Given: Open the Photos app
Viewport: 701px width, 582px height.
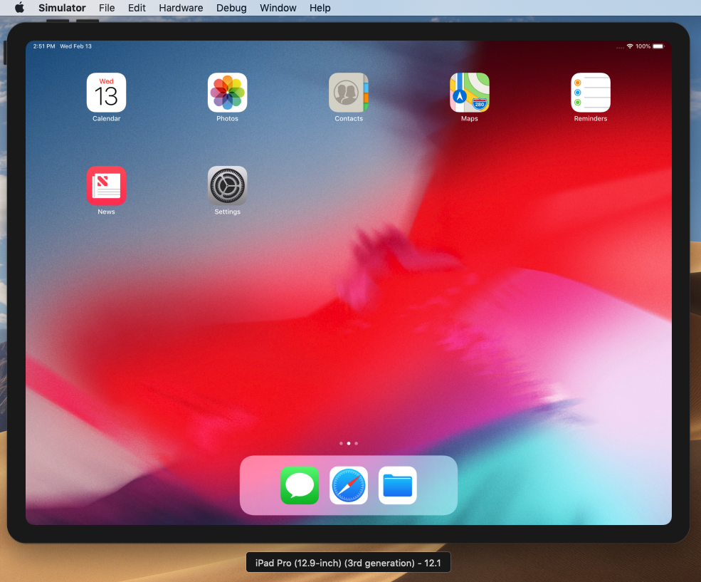Looking at the screenshot, I should click(227, 93).
